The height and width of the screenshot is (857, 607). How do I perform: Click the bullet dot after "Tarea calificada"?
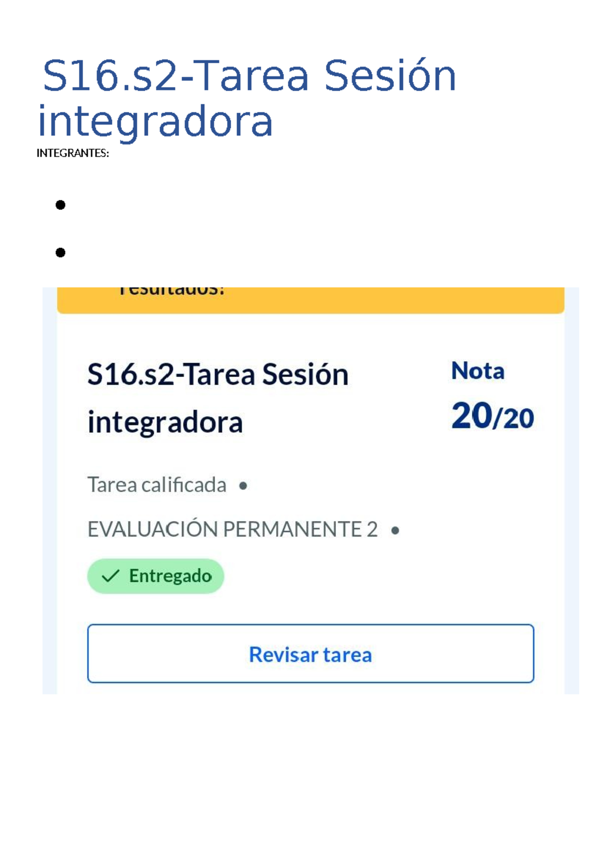click(x=244, y=486)
